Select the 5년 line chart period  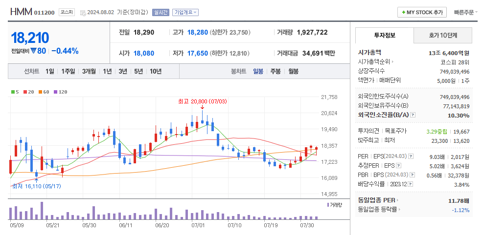tap(138, 72)
